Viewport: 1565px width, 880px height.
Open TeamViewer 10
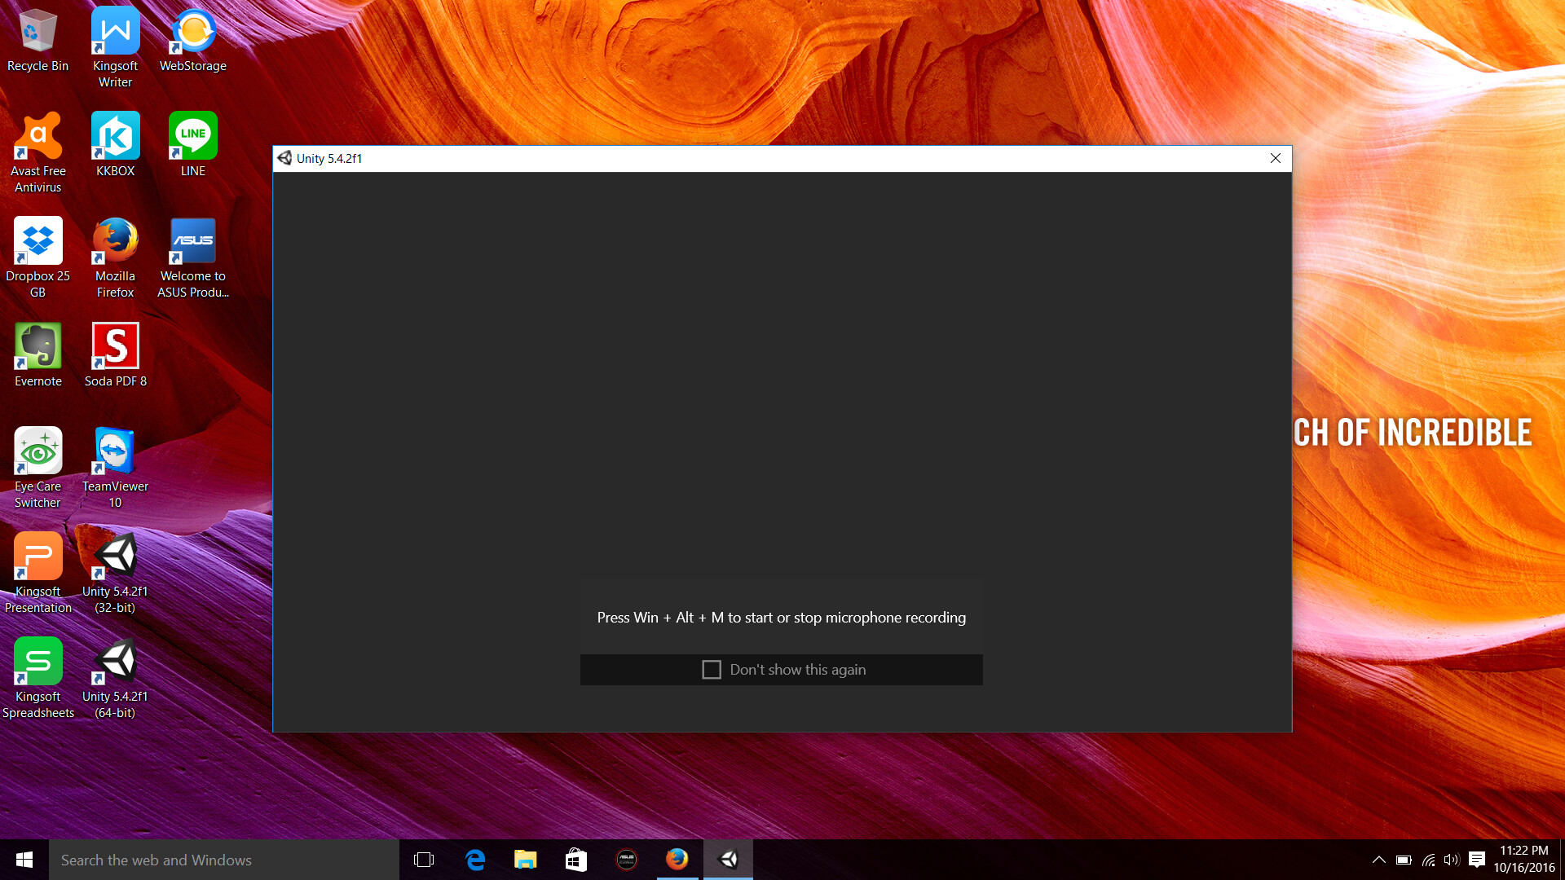pyautogui.click(x=115, y=451)
